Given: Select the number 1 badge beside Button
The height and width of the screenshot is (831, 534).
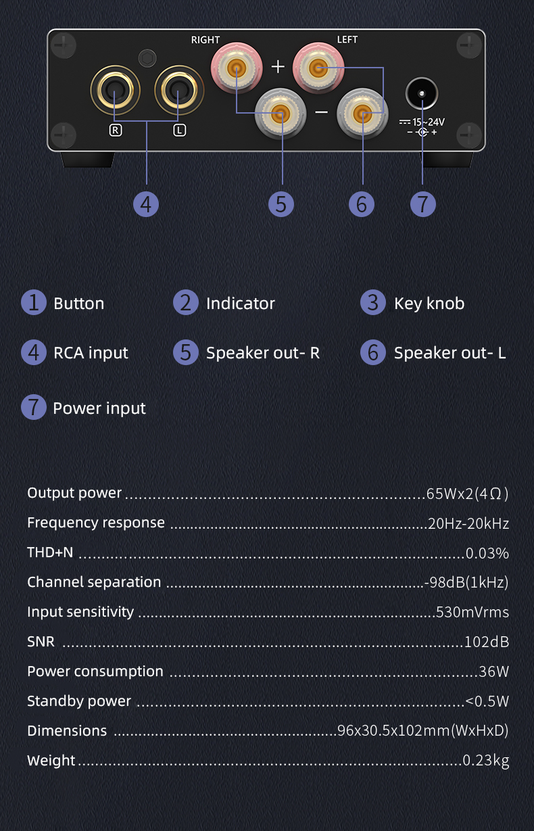Looking at the screenshot, I should click(x=34, y=303).
